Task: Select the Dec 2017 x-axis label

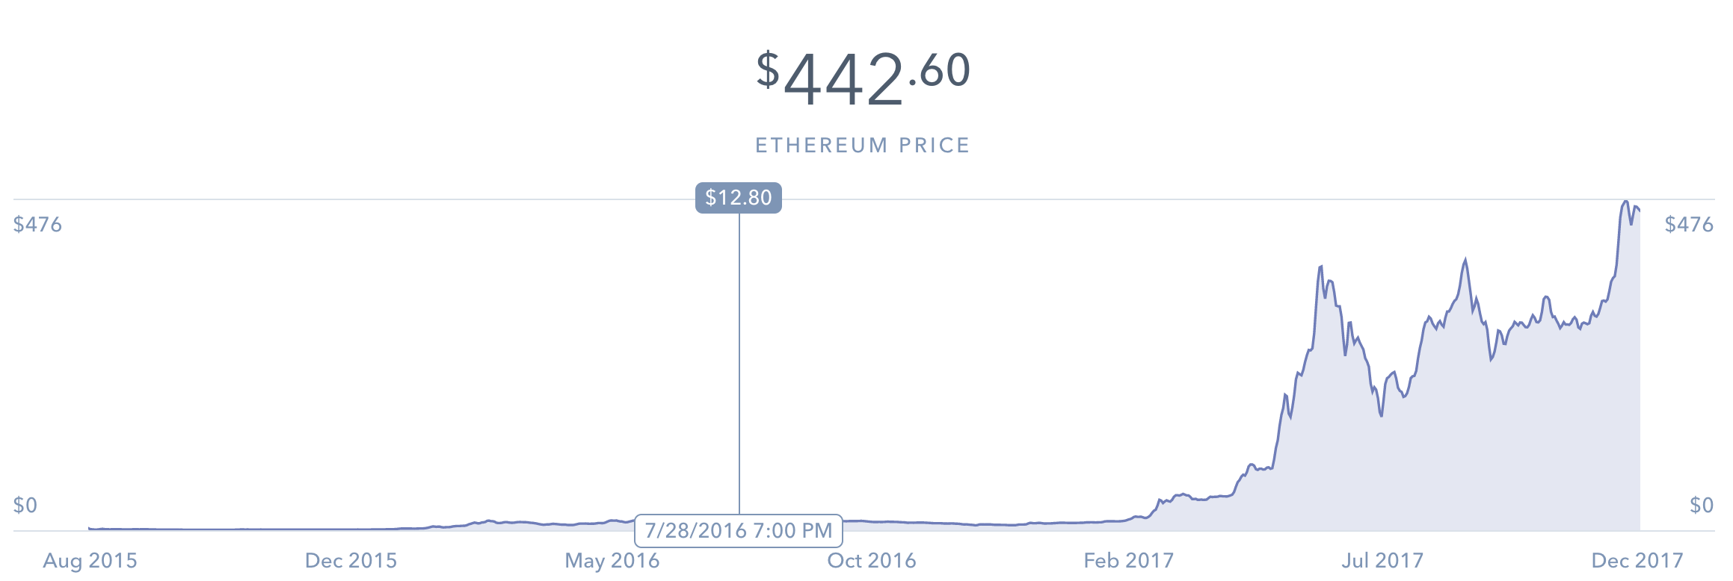Action: tap(1637, 561)
